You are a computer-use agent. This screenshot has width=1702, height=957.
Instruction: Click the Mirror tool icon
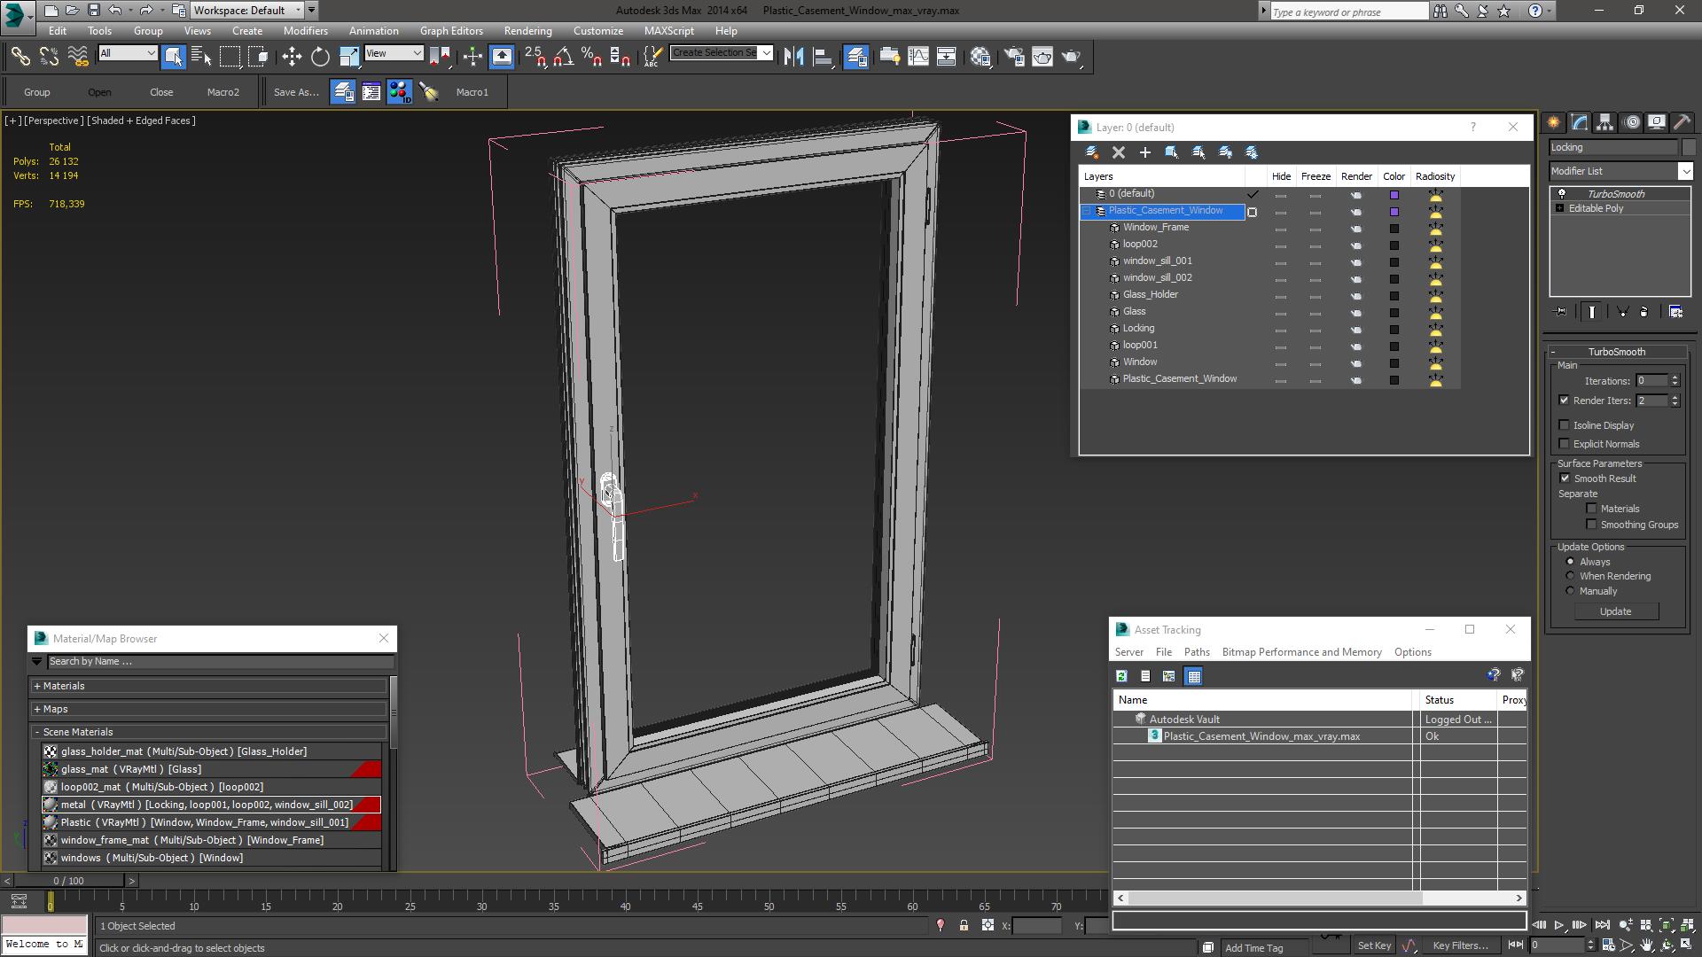coord(793,57)
